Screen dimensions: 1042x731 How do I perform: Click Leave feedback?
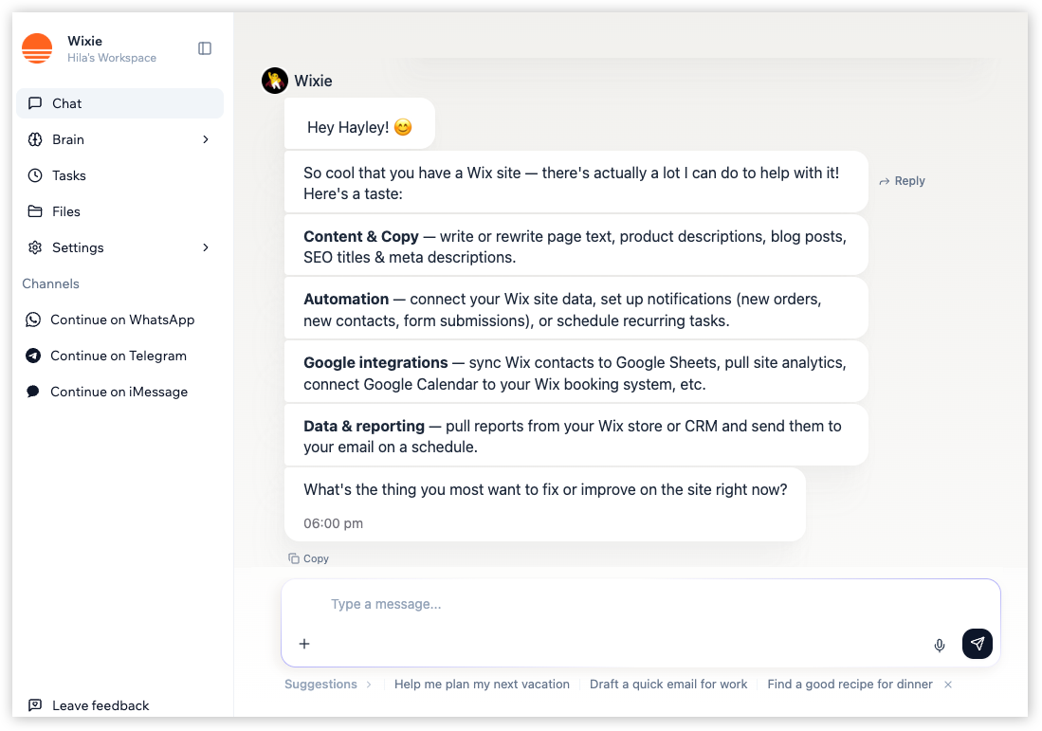[x=91, y=705]
